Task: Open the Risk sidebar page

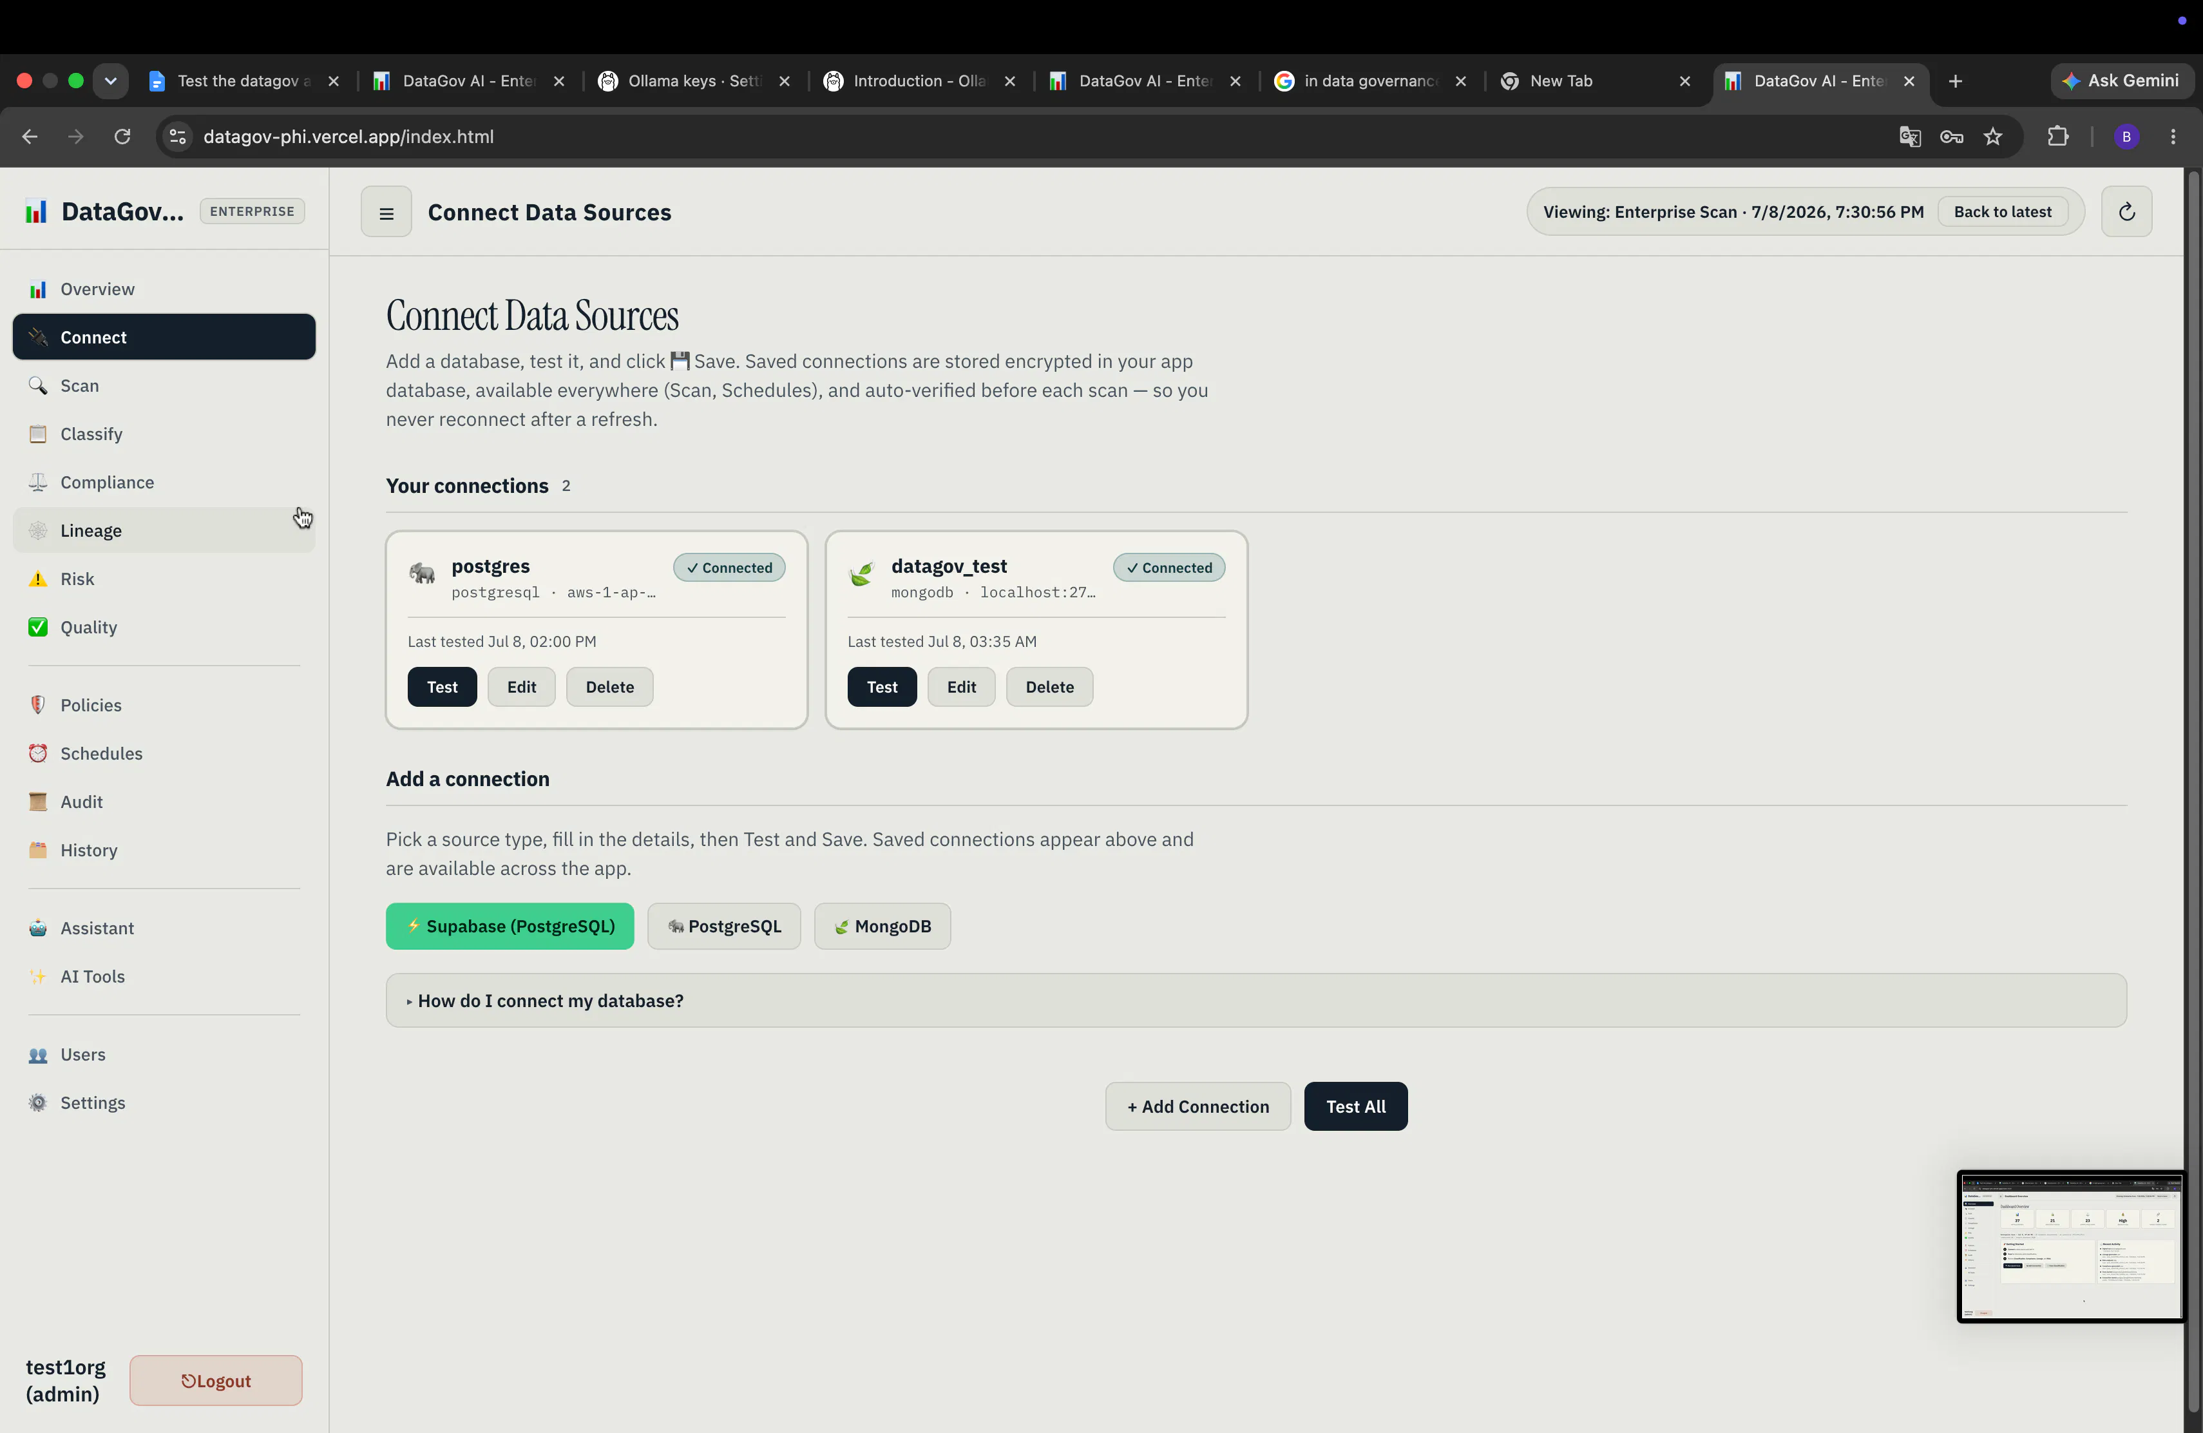Action: pos(164,579)
